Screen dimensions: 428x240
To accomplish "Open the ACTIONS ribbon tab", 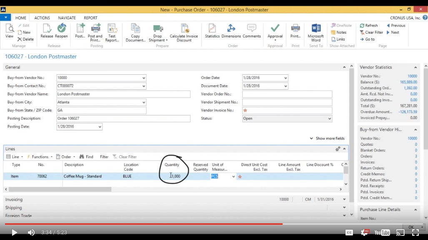I will tap(42, 18).
